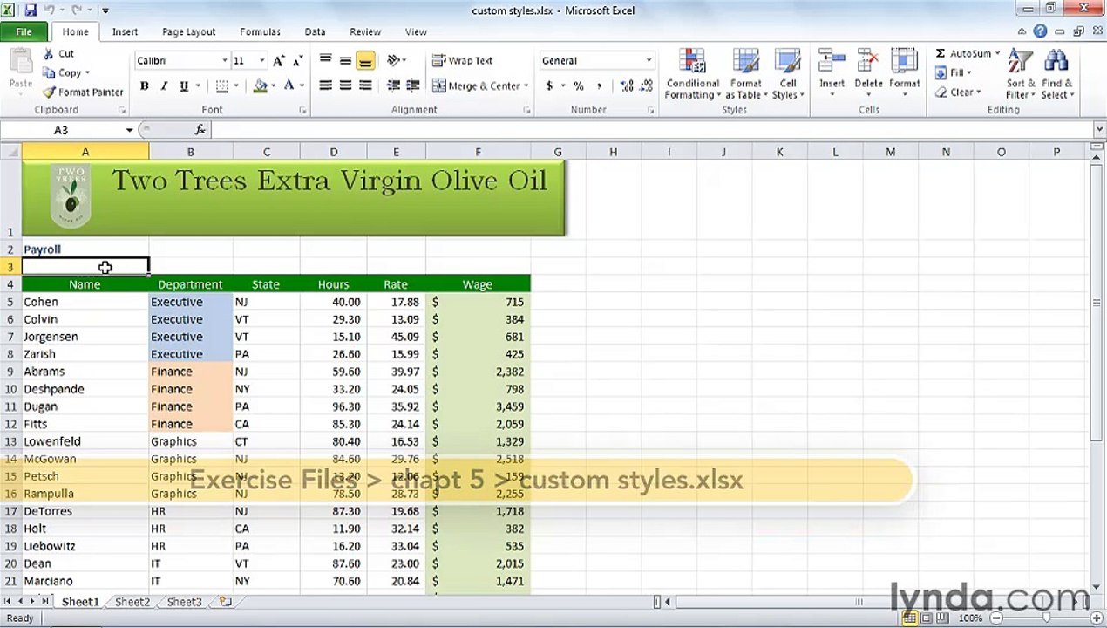Click Decrease Indent icon
The height and width of the screenshot is (628, 1107).
coord(393,85)
